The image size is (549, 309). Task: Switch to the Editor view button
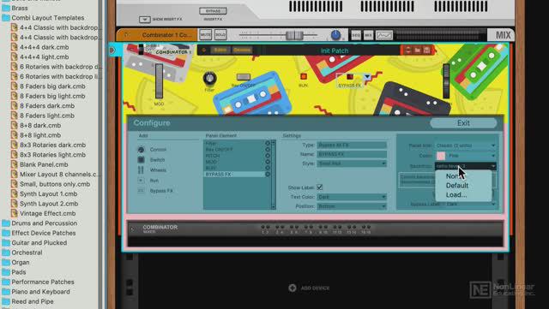pos(220,50)
